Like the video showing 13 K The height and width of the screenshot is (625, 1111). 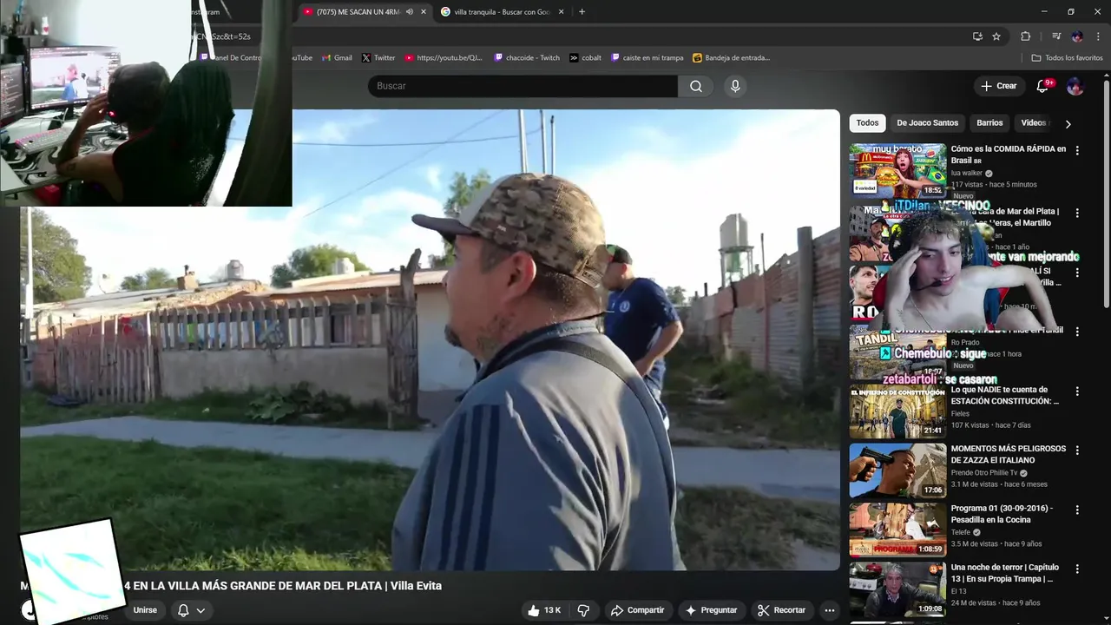coord(544,610)
